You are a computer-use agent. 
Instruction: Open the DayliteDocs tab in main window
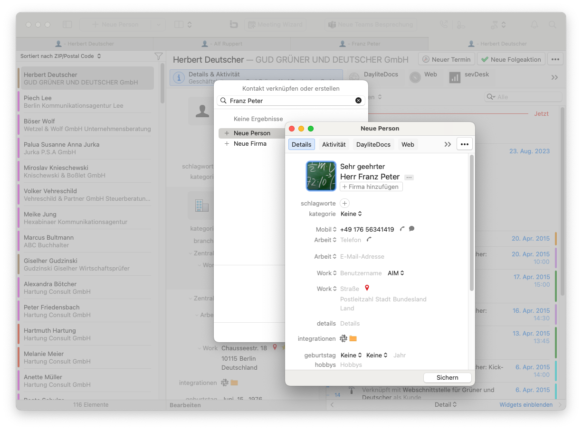pyautogui.click(x=375, y=77)
